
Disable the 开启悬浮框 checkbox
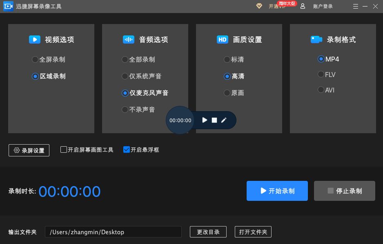[127, 149]
